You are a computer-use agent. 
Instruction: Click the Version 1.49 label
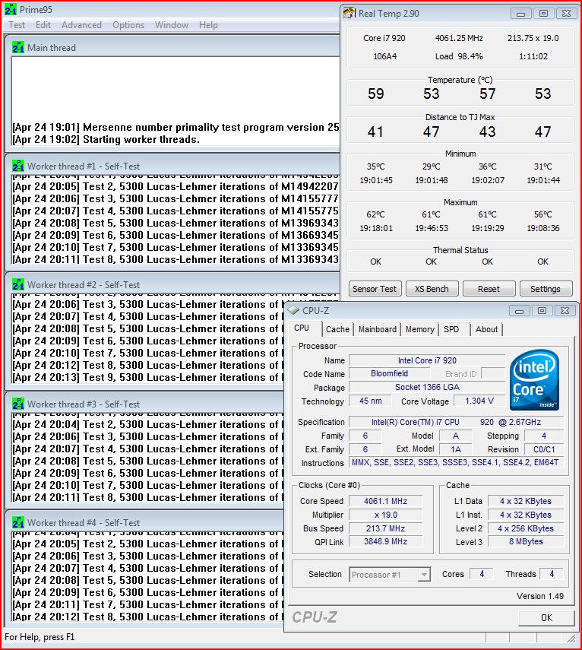click(x=539, y=596)
